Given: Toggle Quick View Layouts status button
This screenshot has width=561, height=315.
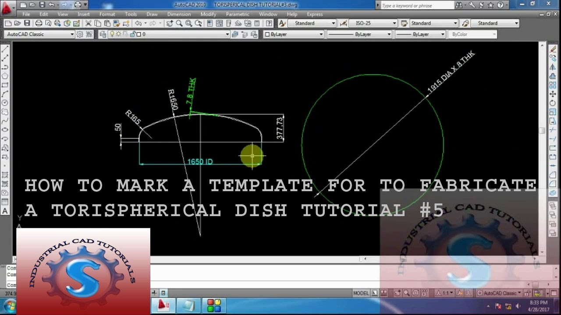Looking at the screenshot, I should 375,293.
